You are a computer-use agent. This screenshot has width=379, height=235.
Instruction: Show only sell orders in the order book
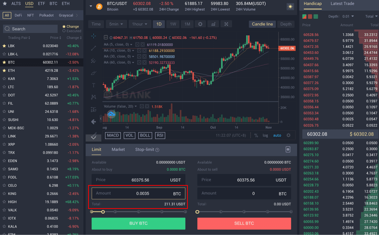point(310,16)
